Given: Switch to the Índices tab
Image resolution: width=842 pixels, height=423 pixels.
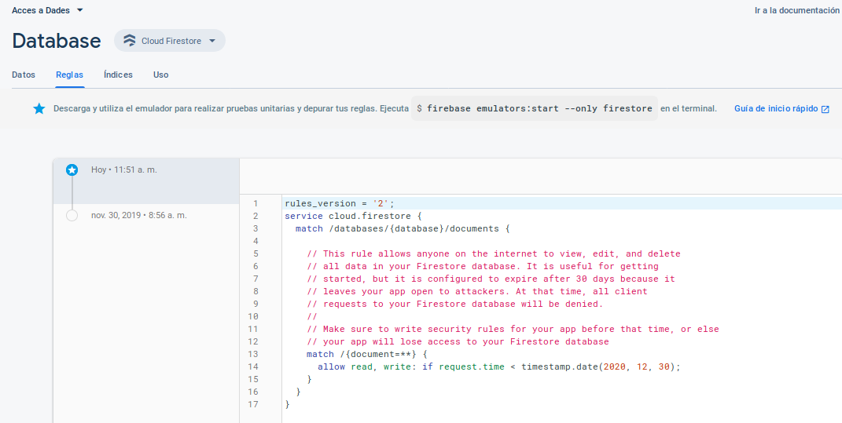Looking at the screenshot, I should (118, 75).
